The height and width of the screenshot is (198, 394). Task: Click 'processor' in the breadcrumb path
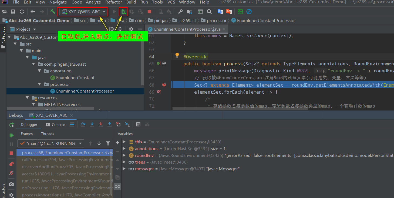click(217, 20)
